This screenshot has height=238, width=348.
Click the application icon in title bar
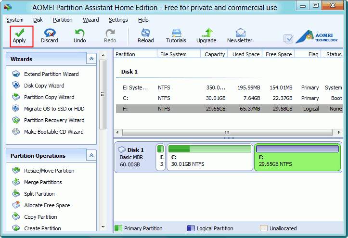pos(8,7)
